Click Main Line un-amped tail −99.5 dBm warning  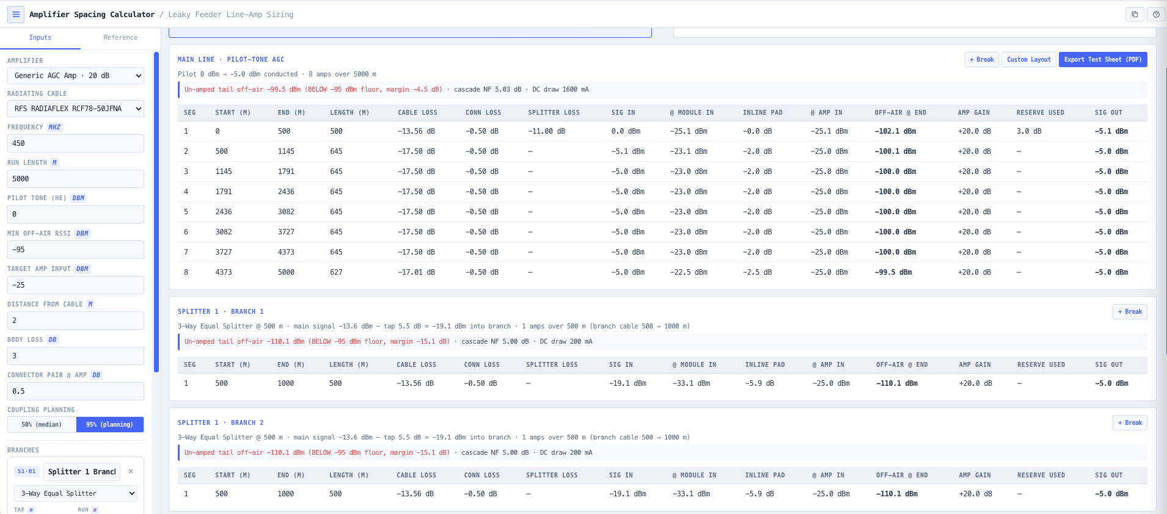(313, 89)
